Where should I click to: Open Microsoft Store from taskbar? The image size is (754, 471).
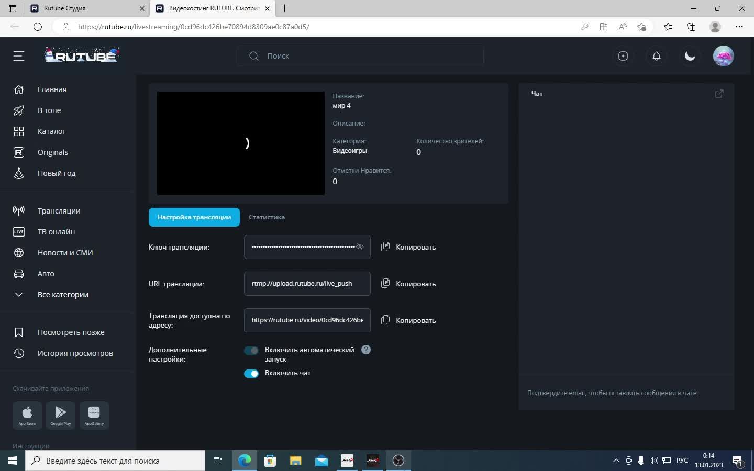click(x=270, y=461)
